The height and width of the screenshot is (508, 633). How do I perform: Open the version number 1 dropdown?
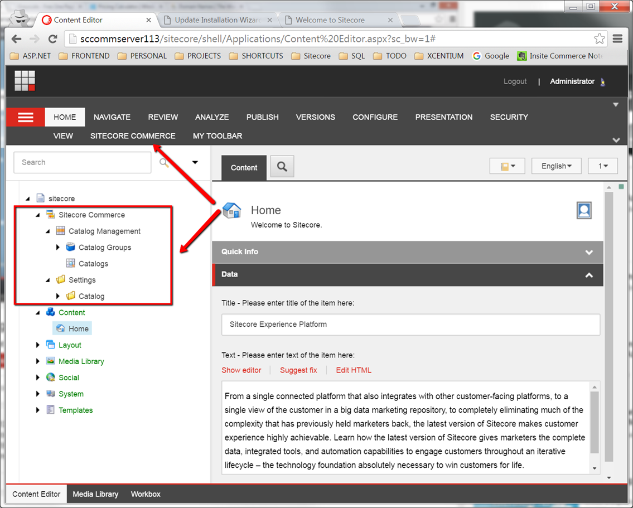603,166
